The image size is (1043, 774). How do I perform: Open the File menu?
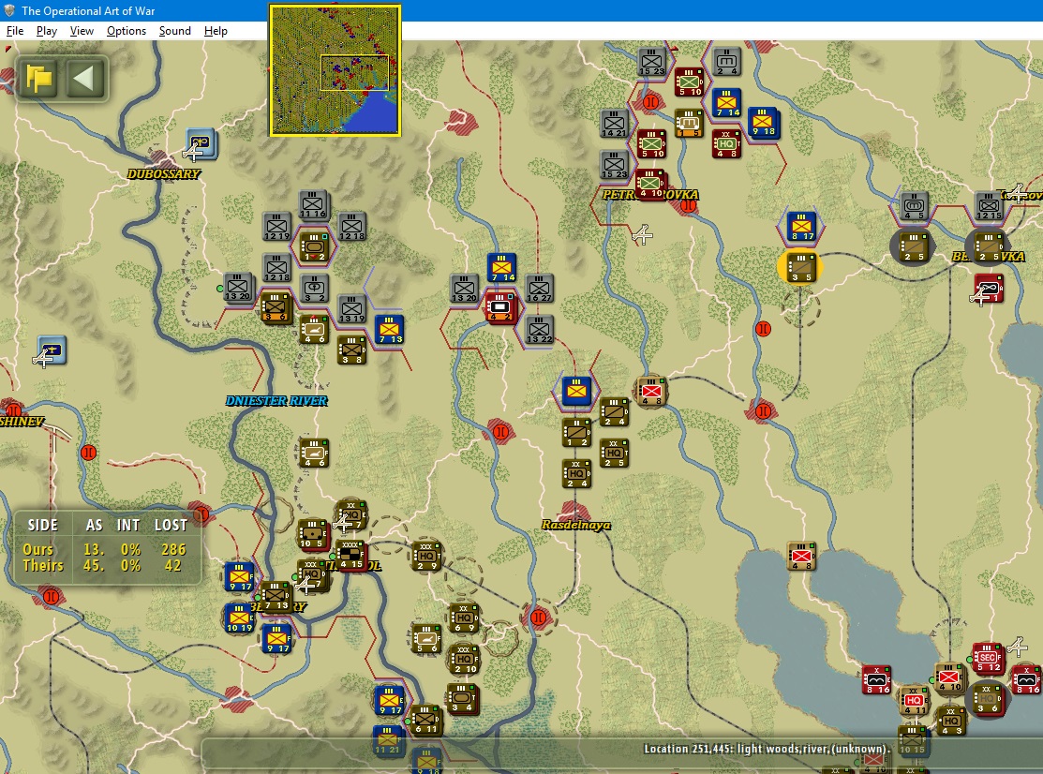coord(15,31)
